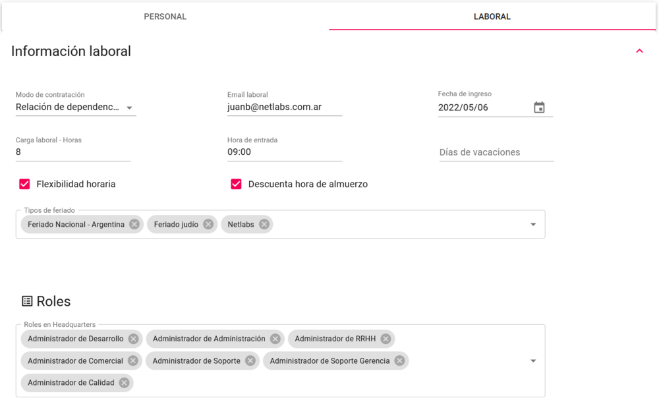This screenshot has height=400, width=659.
Task: Toggle Flexibilidad horaria checkbox
Action: click(24, 184)
